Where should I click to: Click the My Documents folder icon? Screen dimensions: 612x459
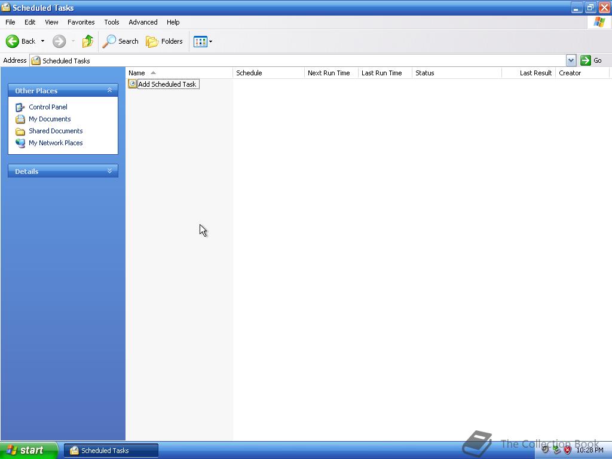point(20,119)
